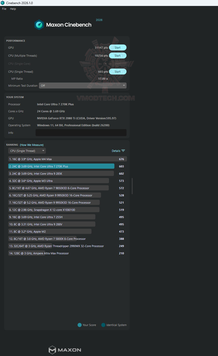Select the Snapdragon X 12-core X1E80100 row
The image size is (218, 356).
coord(68,210)
